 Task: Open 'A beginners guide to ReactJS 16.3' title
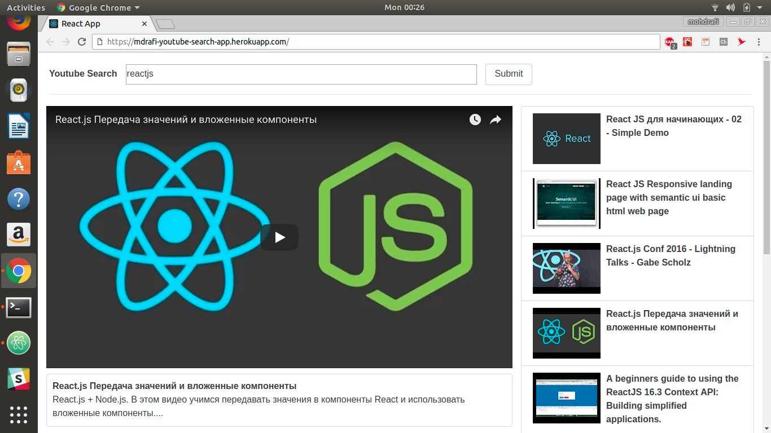click(672, 399)
